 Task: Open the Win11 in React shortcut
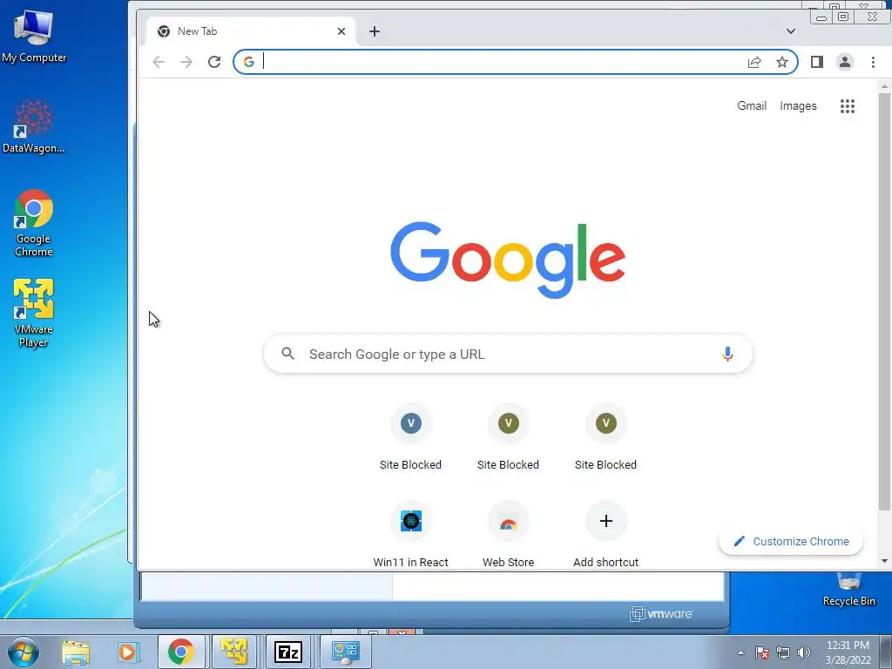pyautogui.click(x=411, y=535)
